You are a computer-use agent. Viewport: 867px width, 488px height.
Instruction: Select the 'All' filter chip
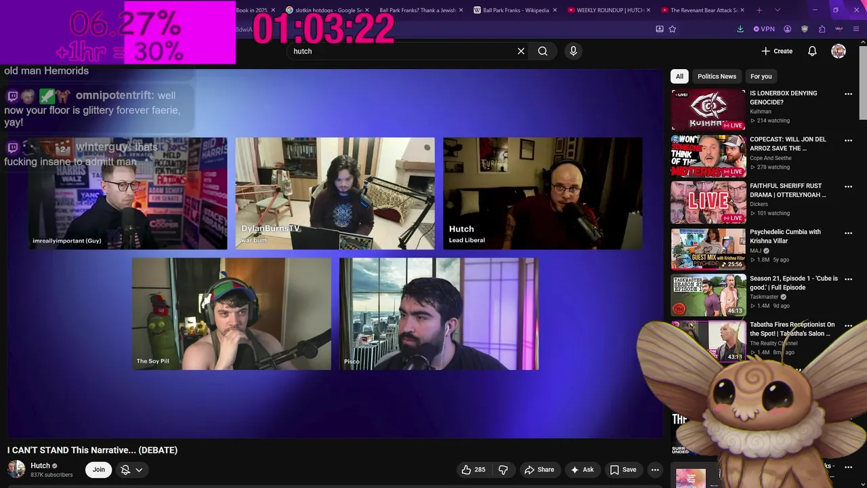point(679,77)
